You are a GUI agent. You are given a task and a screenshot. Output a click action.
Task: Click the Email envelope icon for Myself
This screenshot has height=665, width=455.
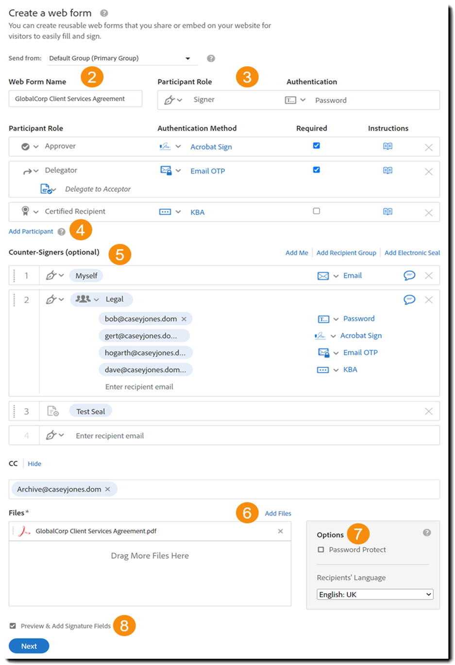[323, 276]
